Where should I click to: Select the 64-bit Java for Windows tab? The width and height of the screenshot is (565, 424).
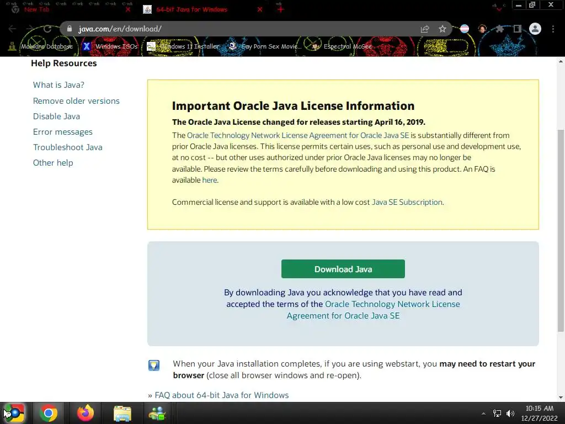(x=191, y=9)
